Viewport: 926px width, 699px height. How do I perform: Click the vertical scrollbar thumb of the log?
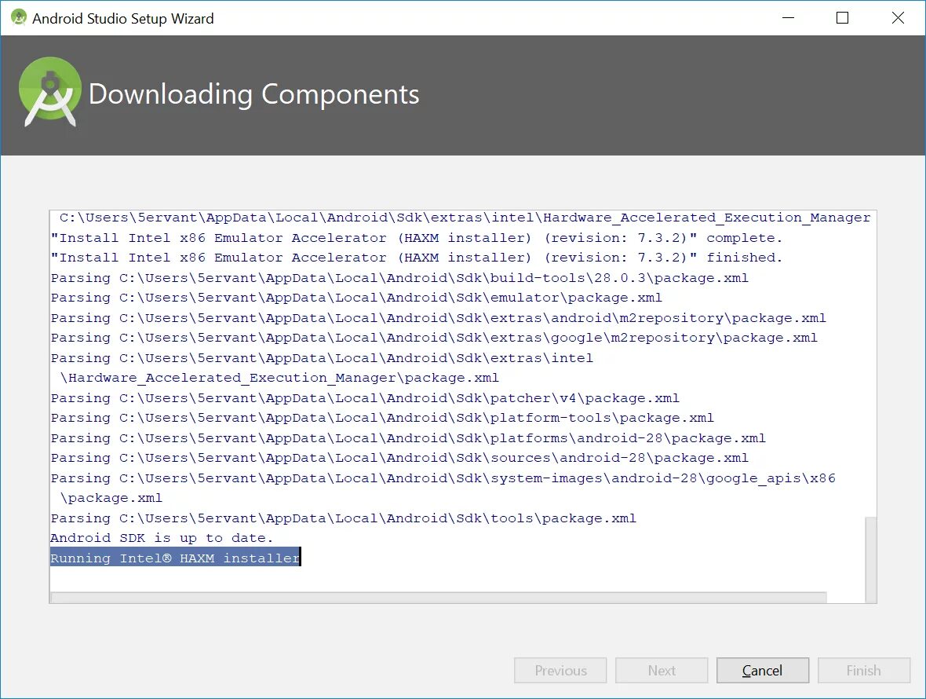click(870, 559)
